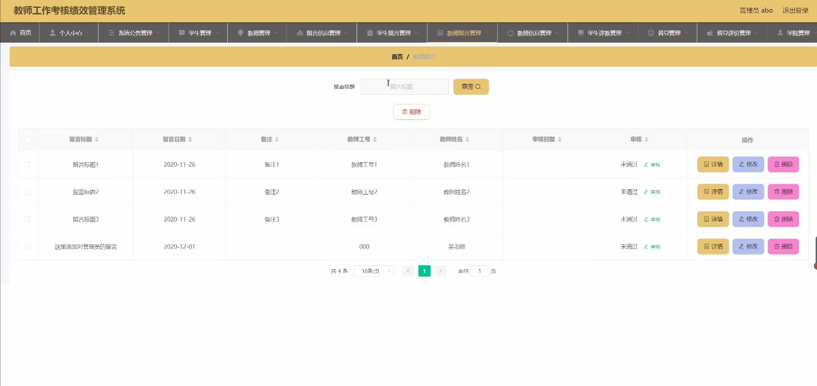Expand the 学生留言管理 menu chevron
Image resolution: width=817 pixels, height=386 pixels.
(x=417, y=33)
